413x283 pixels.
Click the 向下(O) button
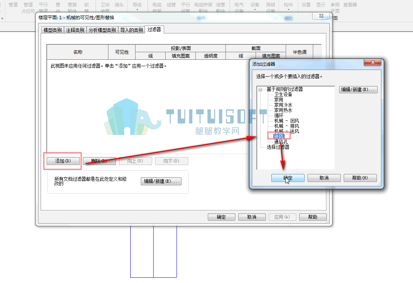click(x=171, y=161)
